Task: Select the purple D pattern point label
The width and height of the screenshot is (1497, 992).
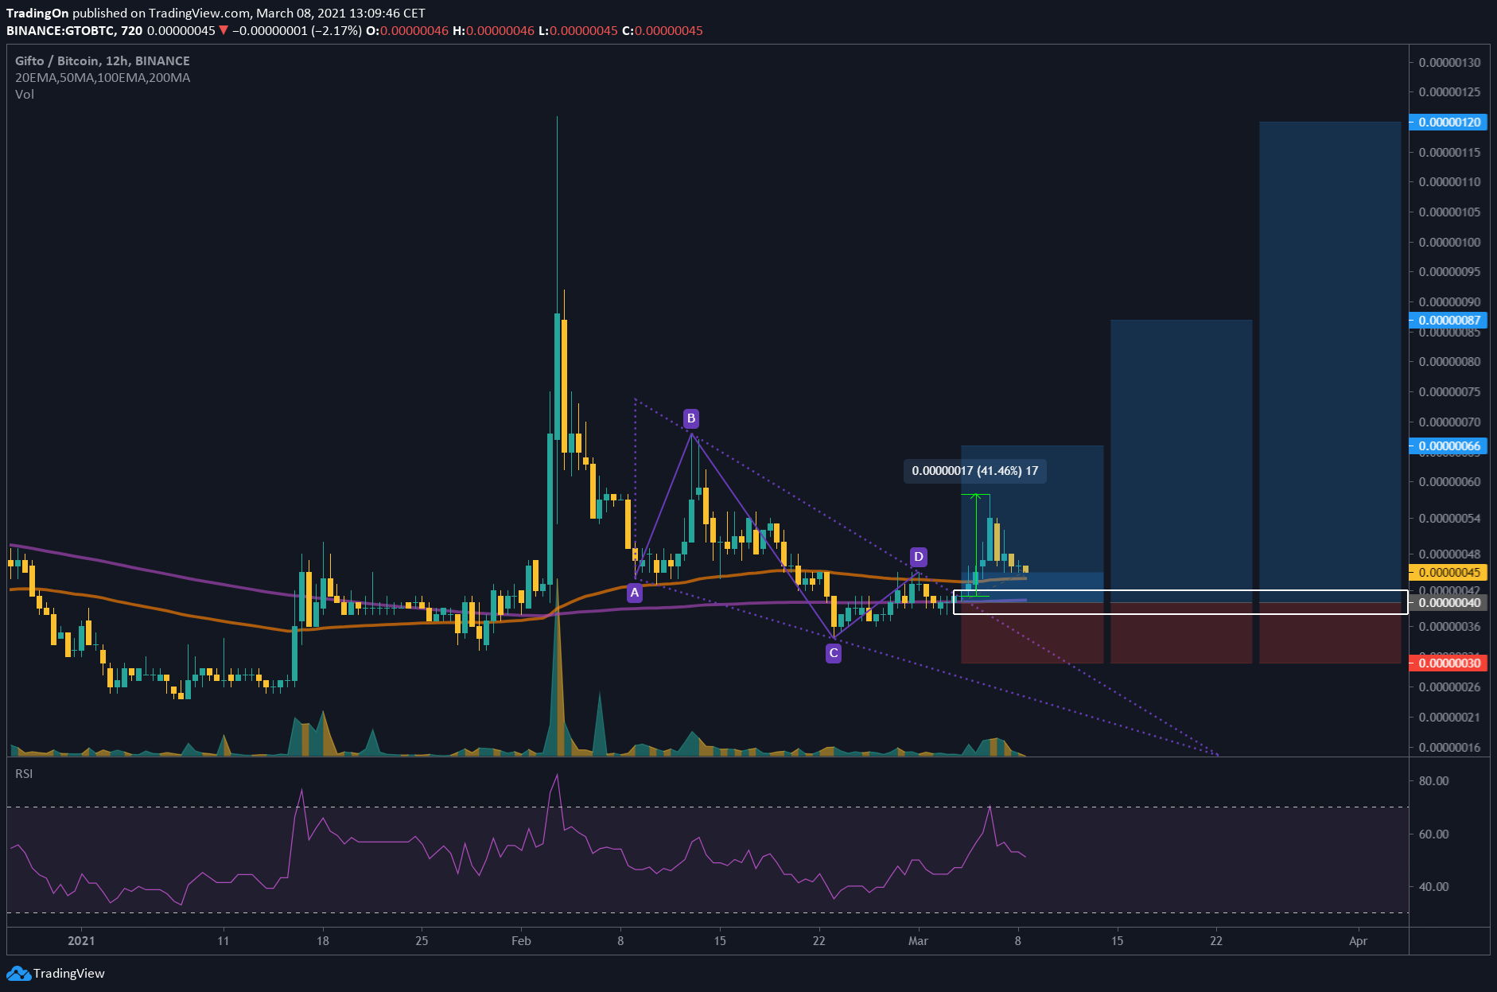Action: coord(918,557)
